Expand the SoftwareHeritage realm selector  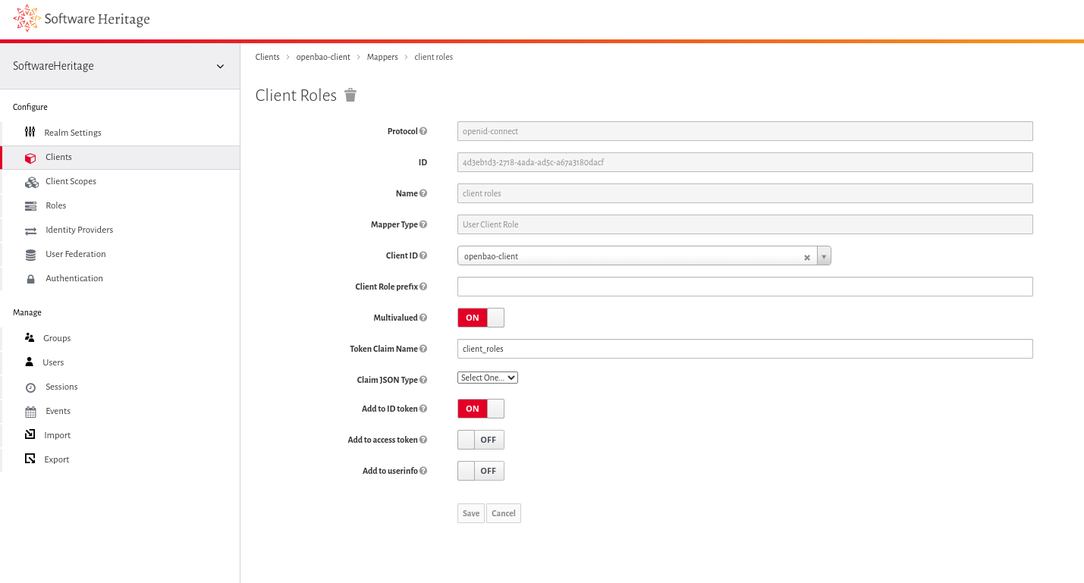[x=220, y=66]
